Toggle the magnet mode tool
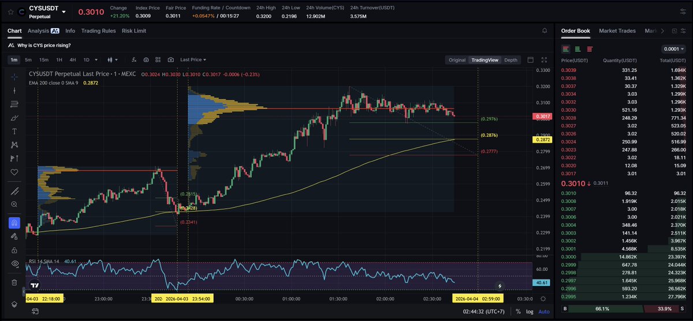 point(14,222)
